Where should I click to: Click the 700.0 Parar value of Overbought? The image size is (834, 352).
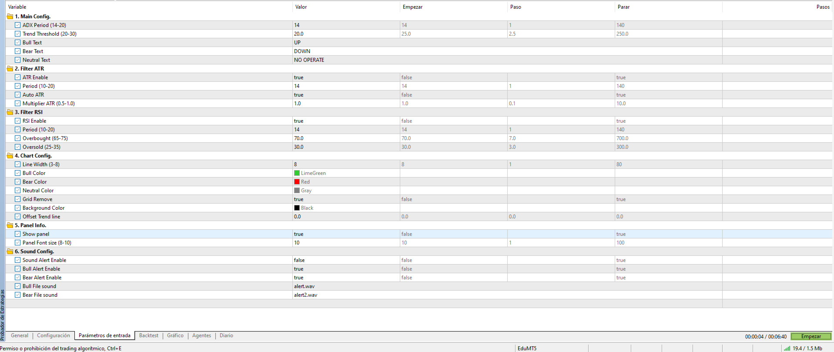click(622, 138)
